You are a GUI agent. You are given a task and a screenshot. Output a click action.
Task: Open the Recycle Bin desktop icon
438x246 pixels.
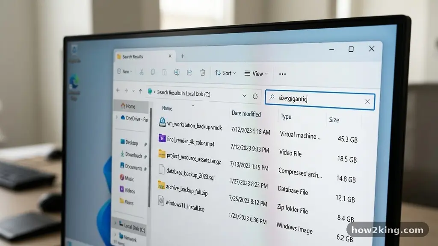[x=74, y=53]
